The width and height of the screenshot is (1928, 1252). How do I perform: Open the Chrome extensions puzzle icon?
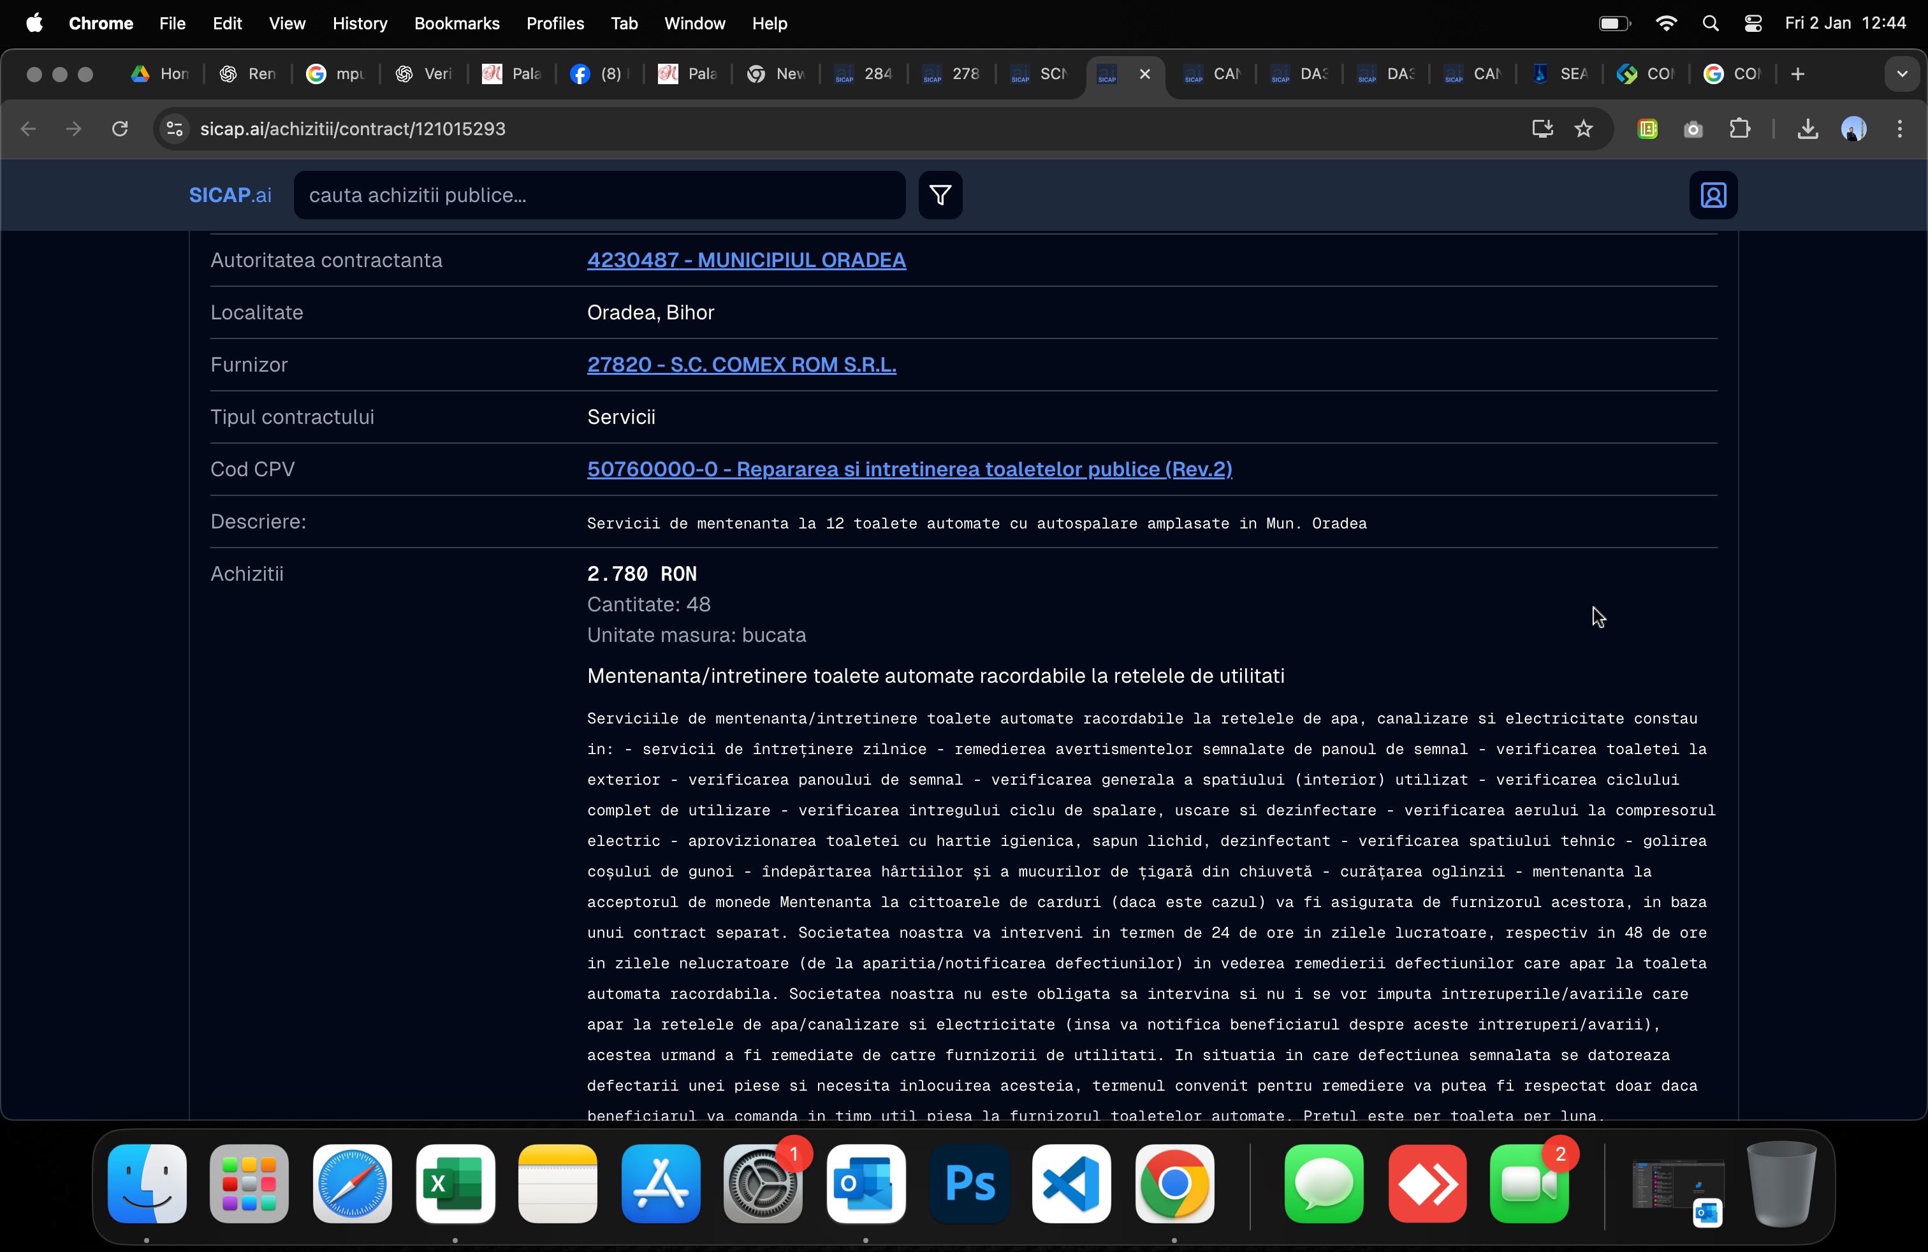tap(1739, 129)
